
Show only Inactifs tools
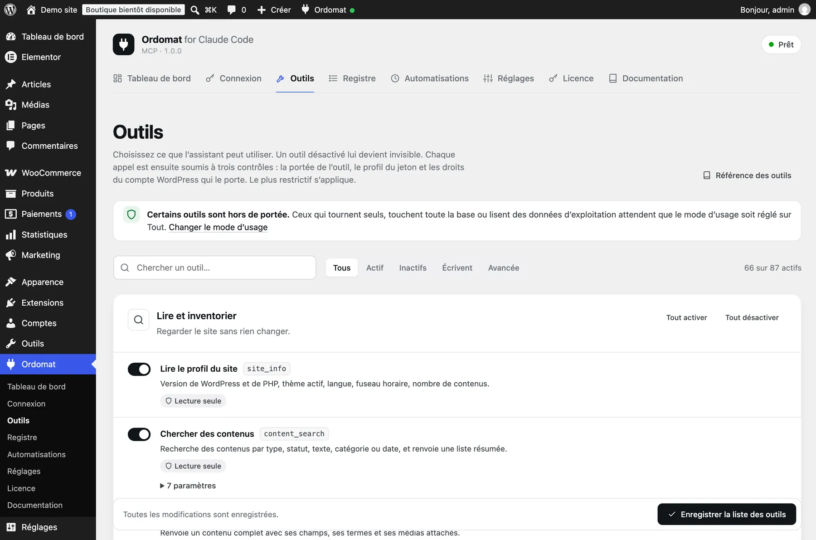413,268
